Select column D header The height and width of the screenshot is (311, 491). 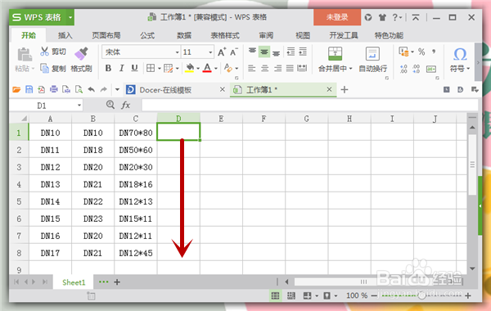[178, 119]
